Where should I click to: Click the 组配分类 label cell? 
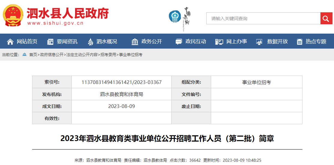191,82
